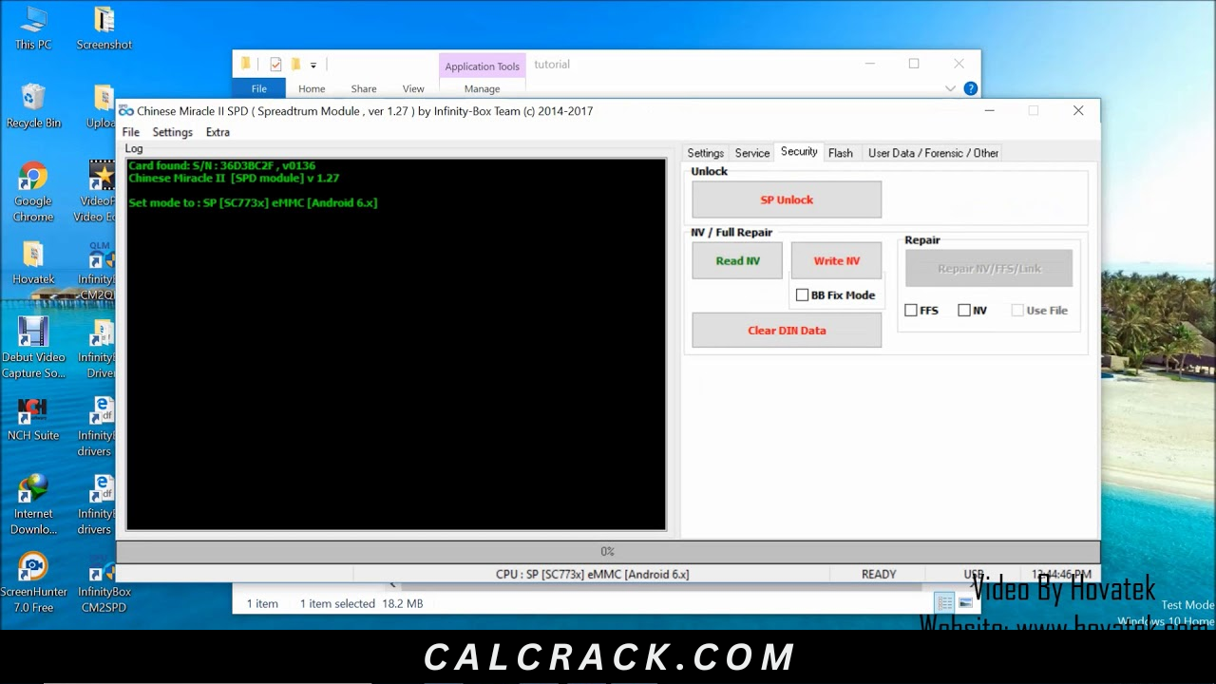Viewport: 1216px width, 684px height.
Task: Open the Manage tab under Application Tools
Action: [x=482, y=88]
